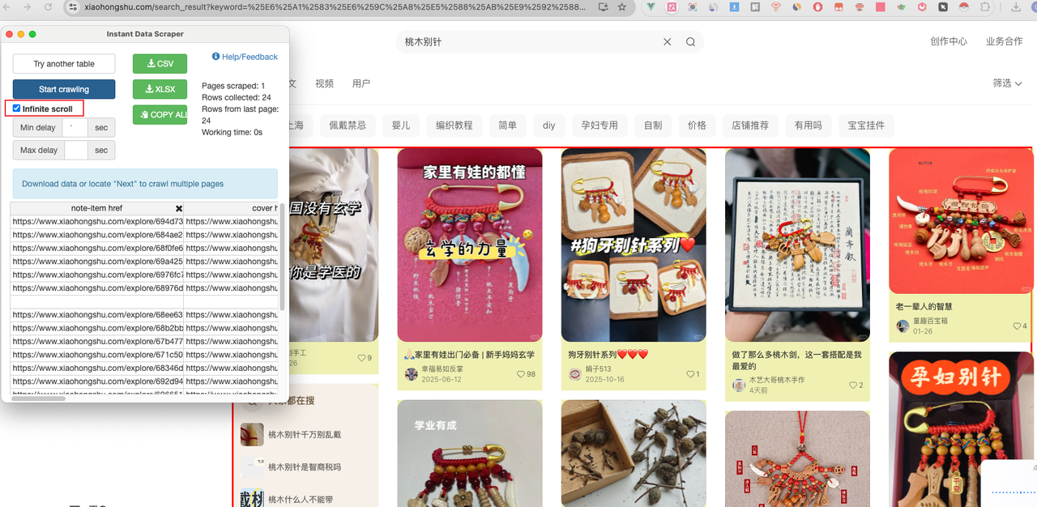Switch to the 视频 tab
The image size is (1037, 507).
(x=324, y=83)
